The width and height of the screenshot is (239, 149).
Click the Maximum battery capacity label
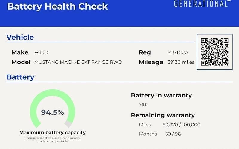53,132
